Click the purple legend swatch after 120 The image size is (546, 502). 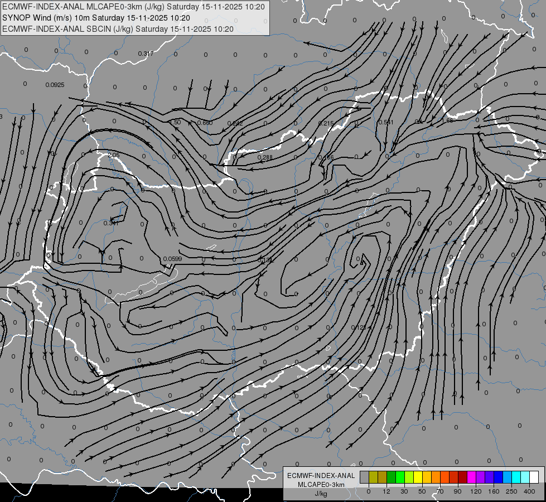481,477
